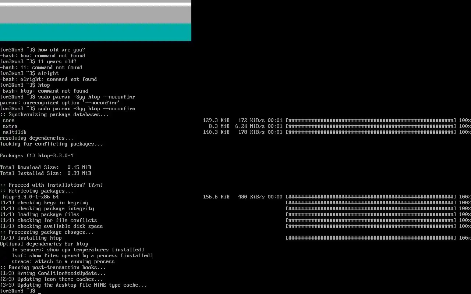Click '(1/1) checking keys in keyring' line

click(x=44, y=203)
